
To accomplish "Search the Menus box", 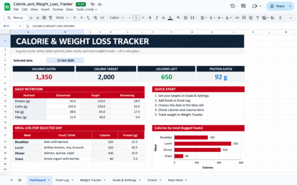I will click(16, 18).
